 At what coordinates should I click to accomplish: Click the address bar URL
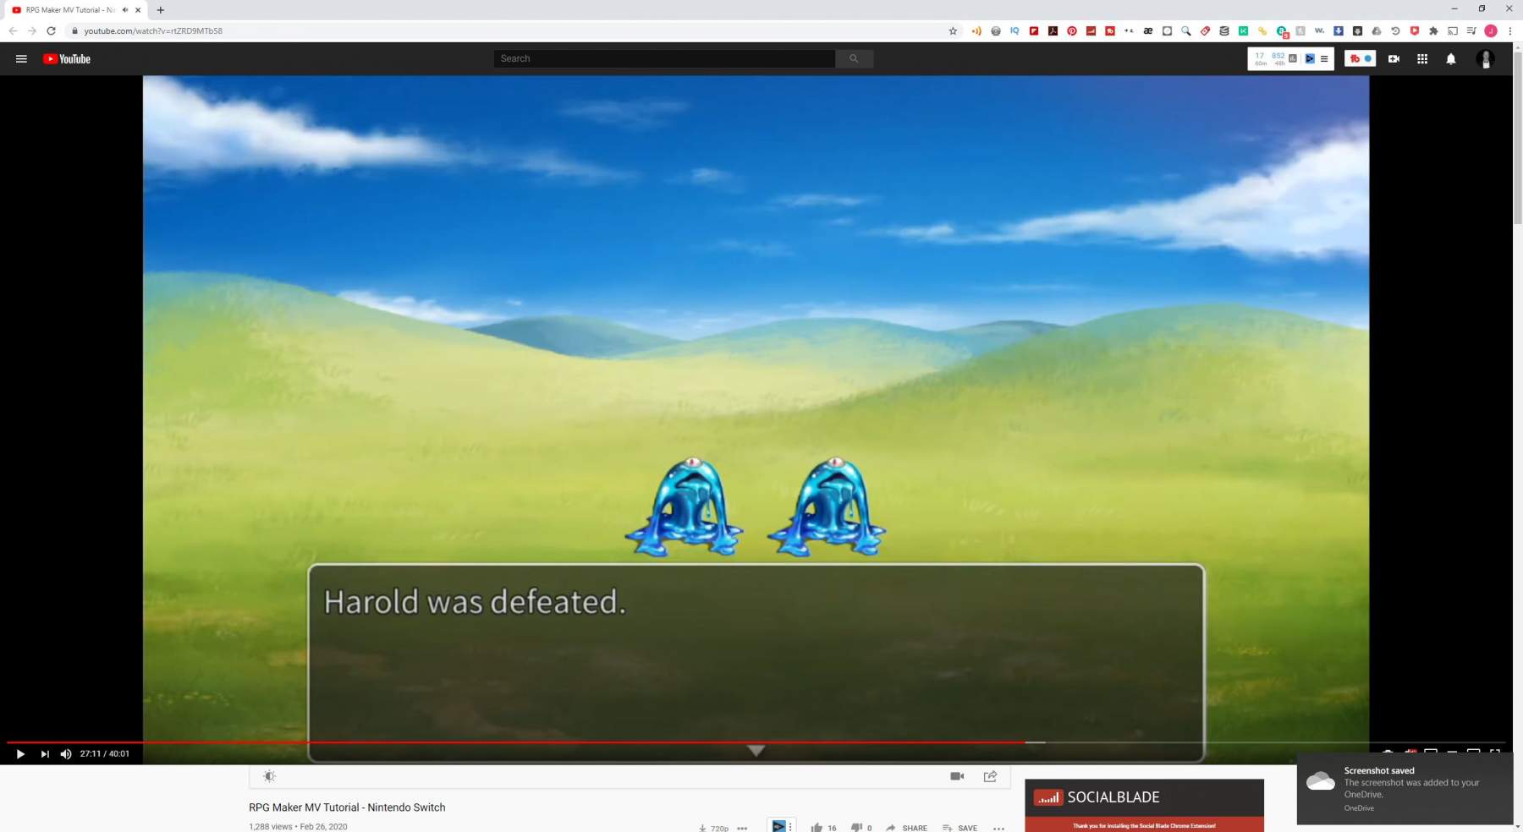(x=153, y=30)
